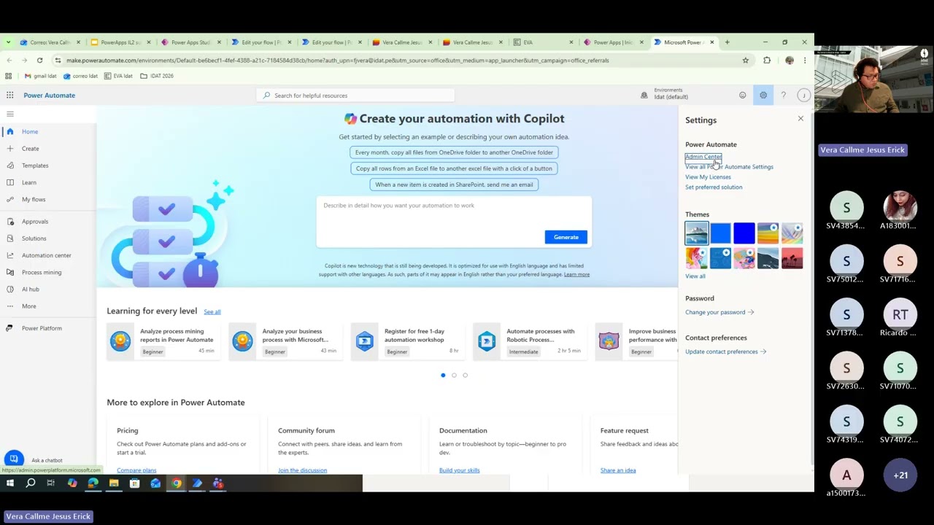The width and height of the screenshot is (934, 525).
Task: Click the Help question mark icon
Action: 783,96
